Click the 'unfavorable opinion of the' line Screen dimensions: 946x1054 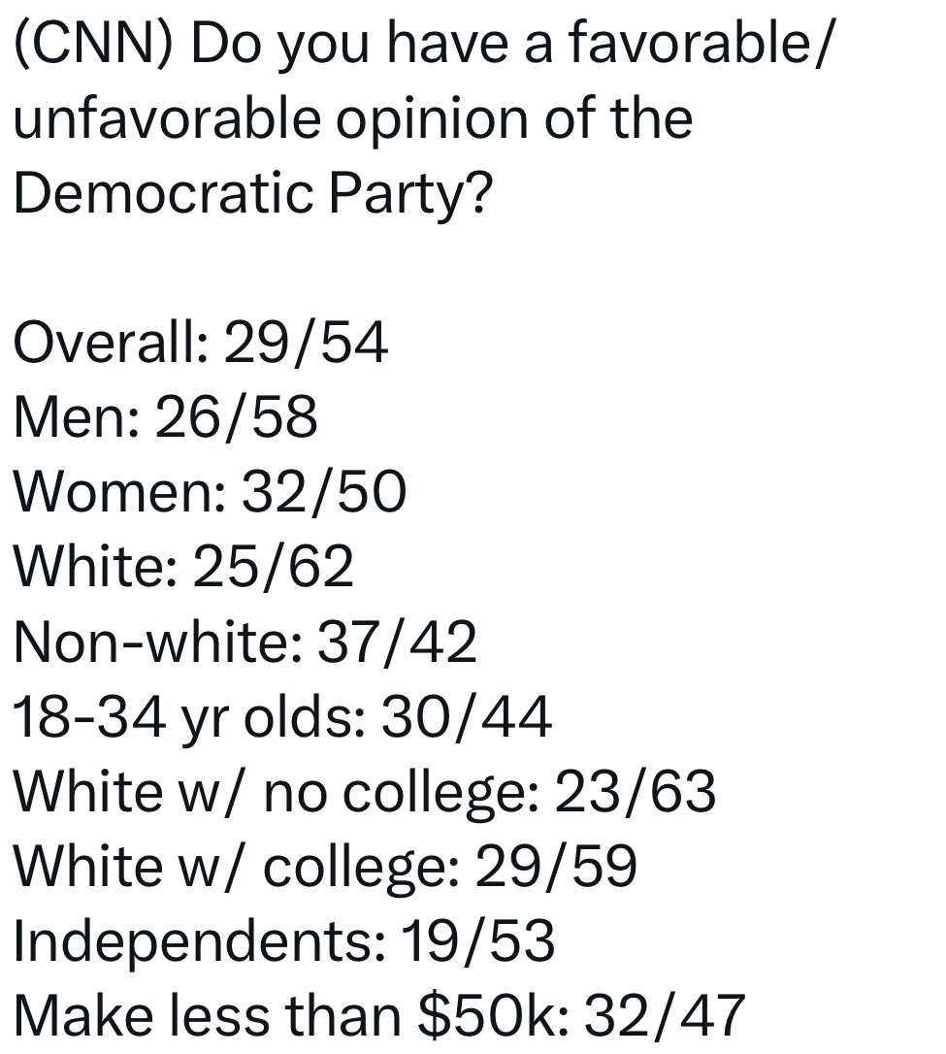(353, 119)
